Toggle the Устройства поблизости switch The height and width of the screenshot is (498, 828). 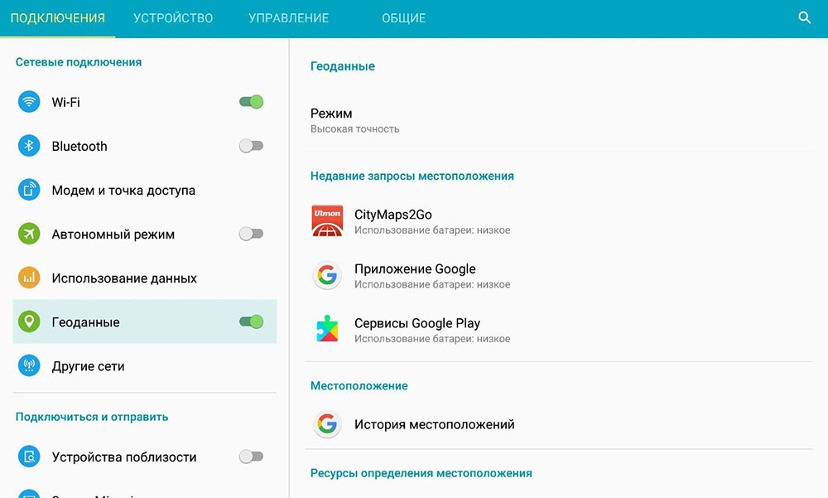click(x=251, y=457)
